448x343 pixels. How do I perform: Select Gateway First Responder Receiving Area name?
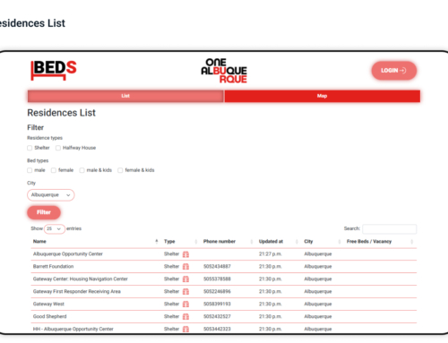coord(77,292)
